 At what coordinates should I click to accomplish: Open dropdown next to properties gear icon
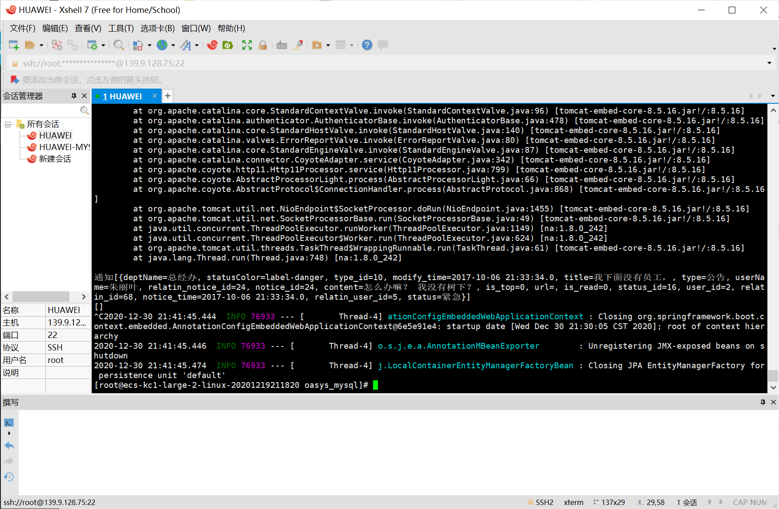(103, 45)
